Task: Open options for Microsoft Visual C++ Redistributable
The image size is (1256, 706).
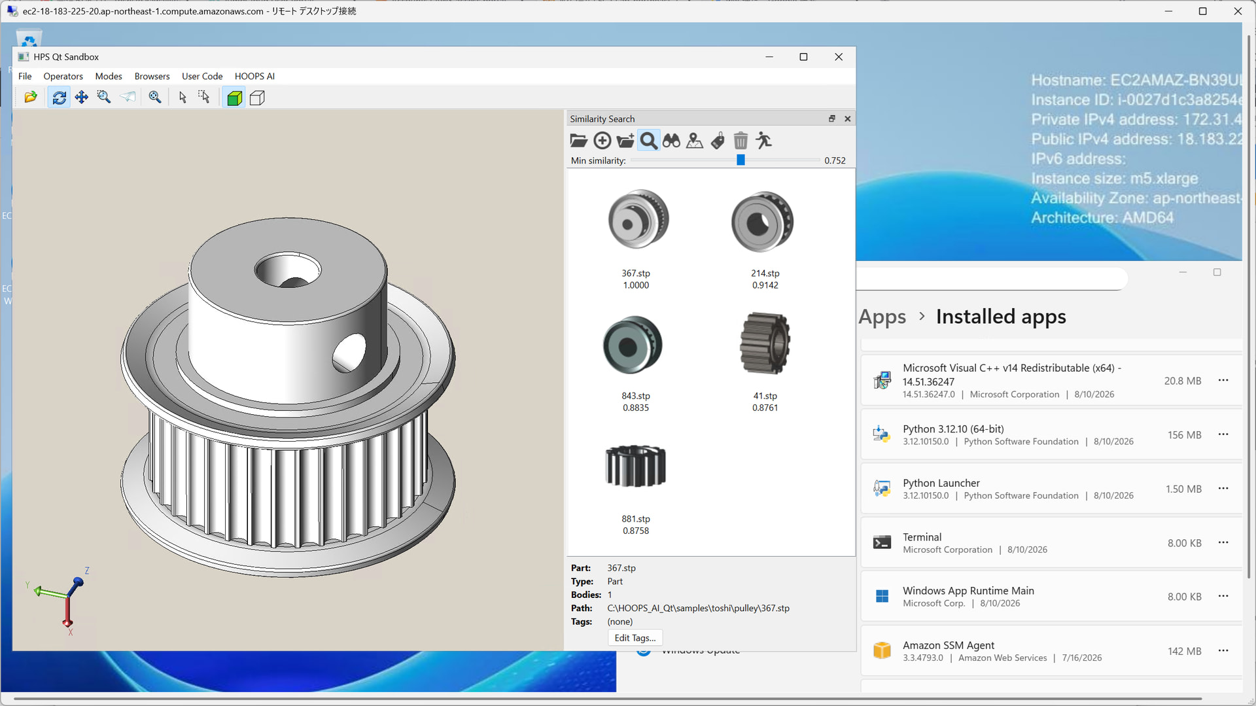Action: point(1223,380)
